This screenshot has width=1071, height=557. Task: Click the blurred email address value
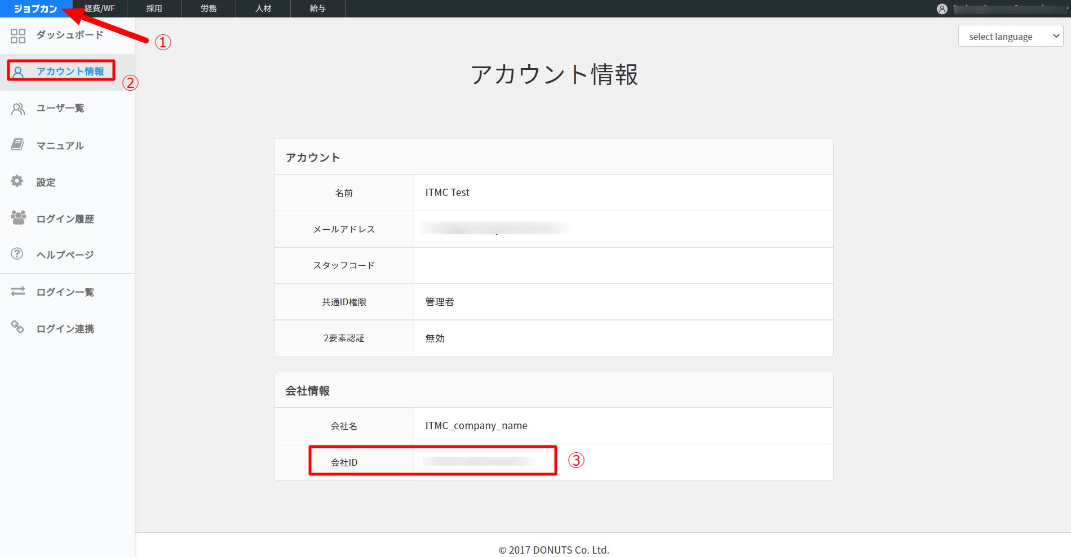(496, 228)
